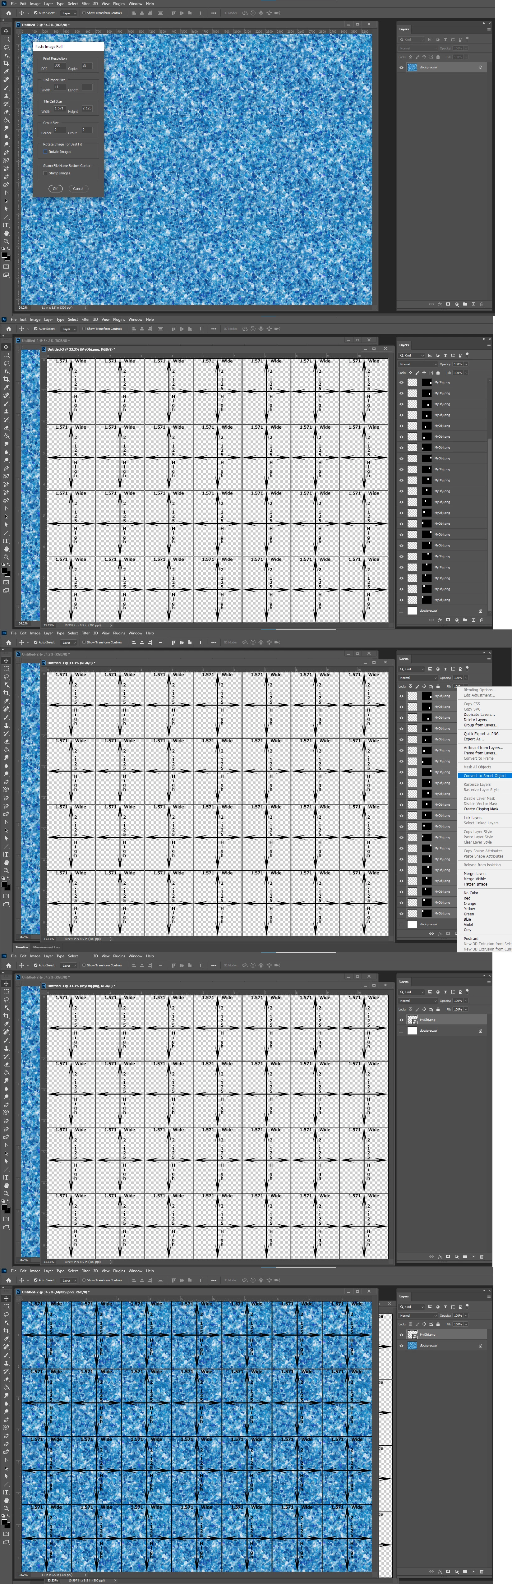Click DPI field showing 300
Viewport: 512px width, 1584px height.
pos(60,66)
